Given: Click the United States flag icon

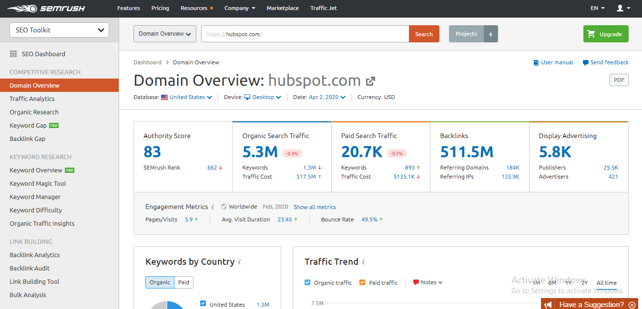Looking at the screenshot, I should (x=164, y=97).
